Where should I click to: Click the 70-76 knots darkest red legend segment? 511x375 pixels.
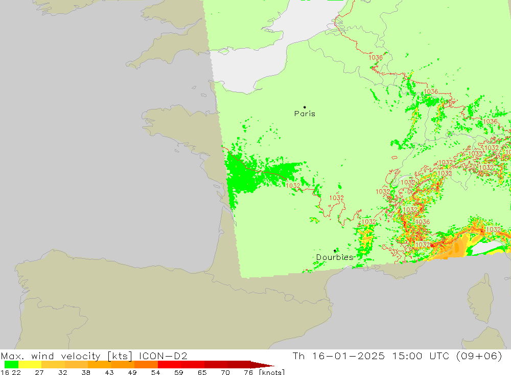(x=239, y=365)
